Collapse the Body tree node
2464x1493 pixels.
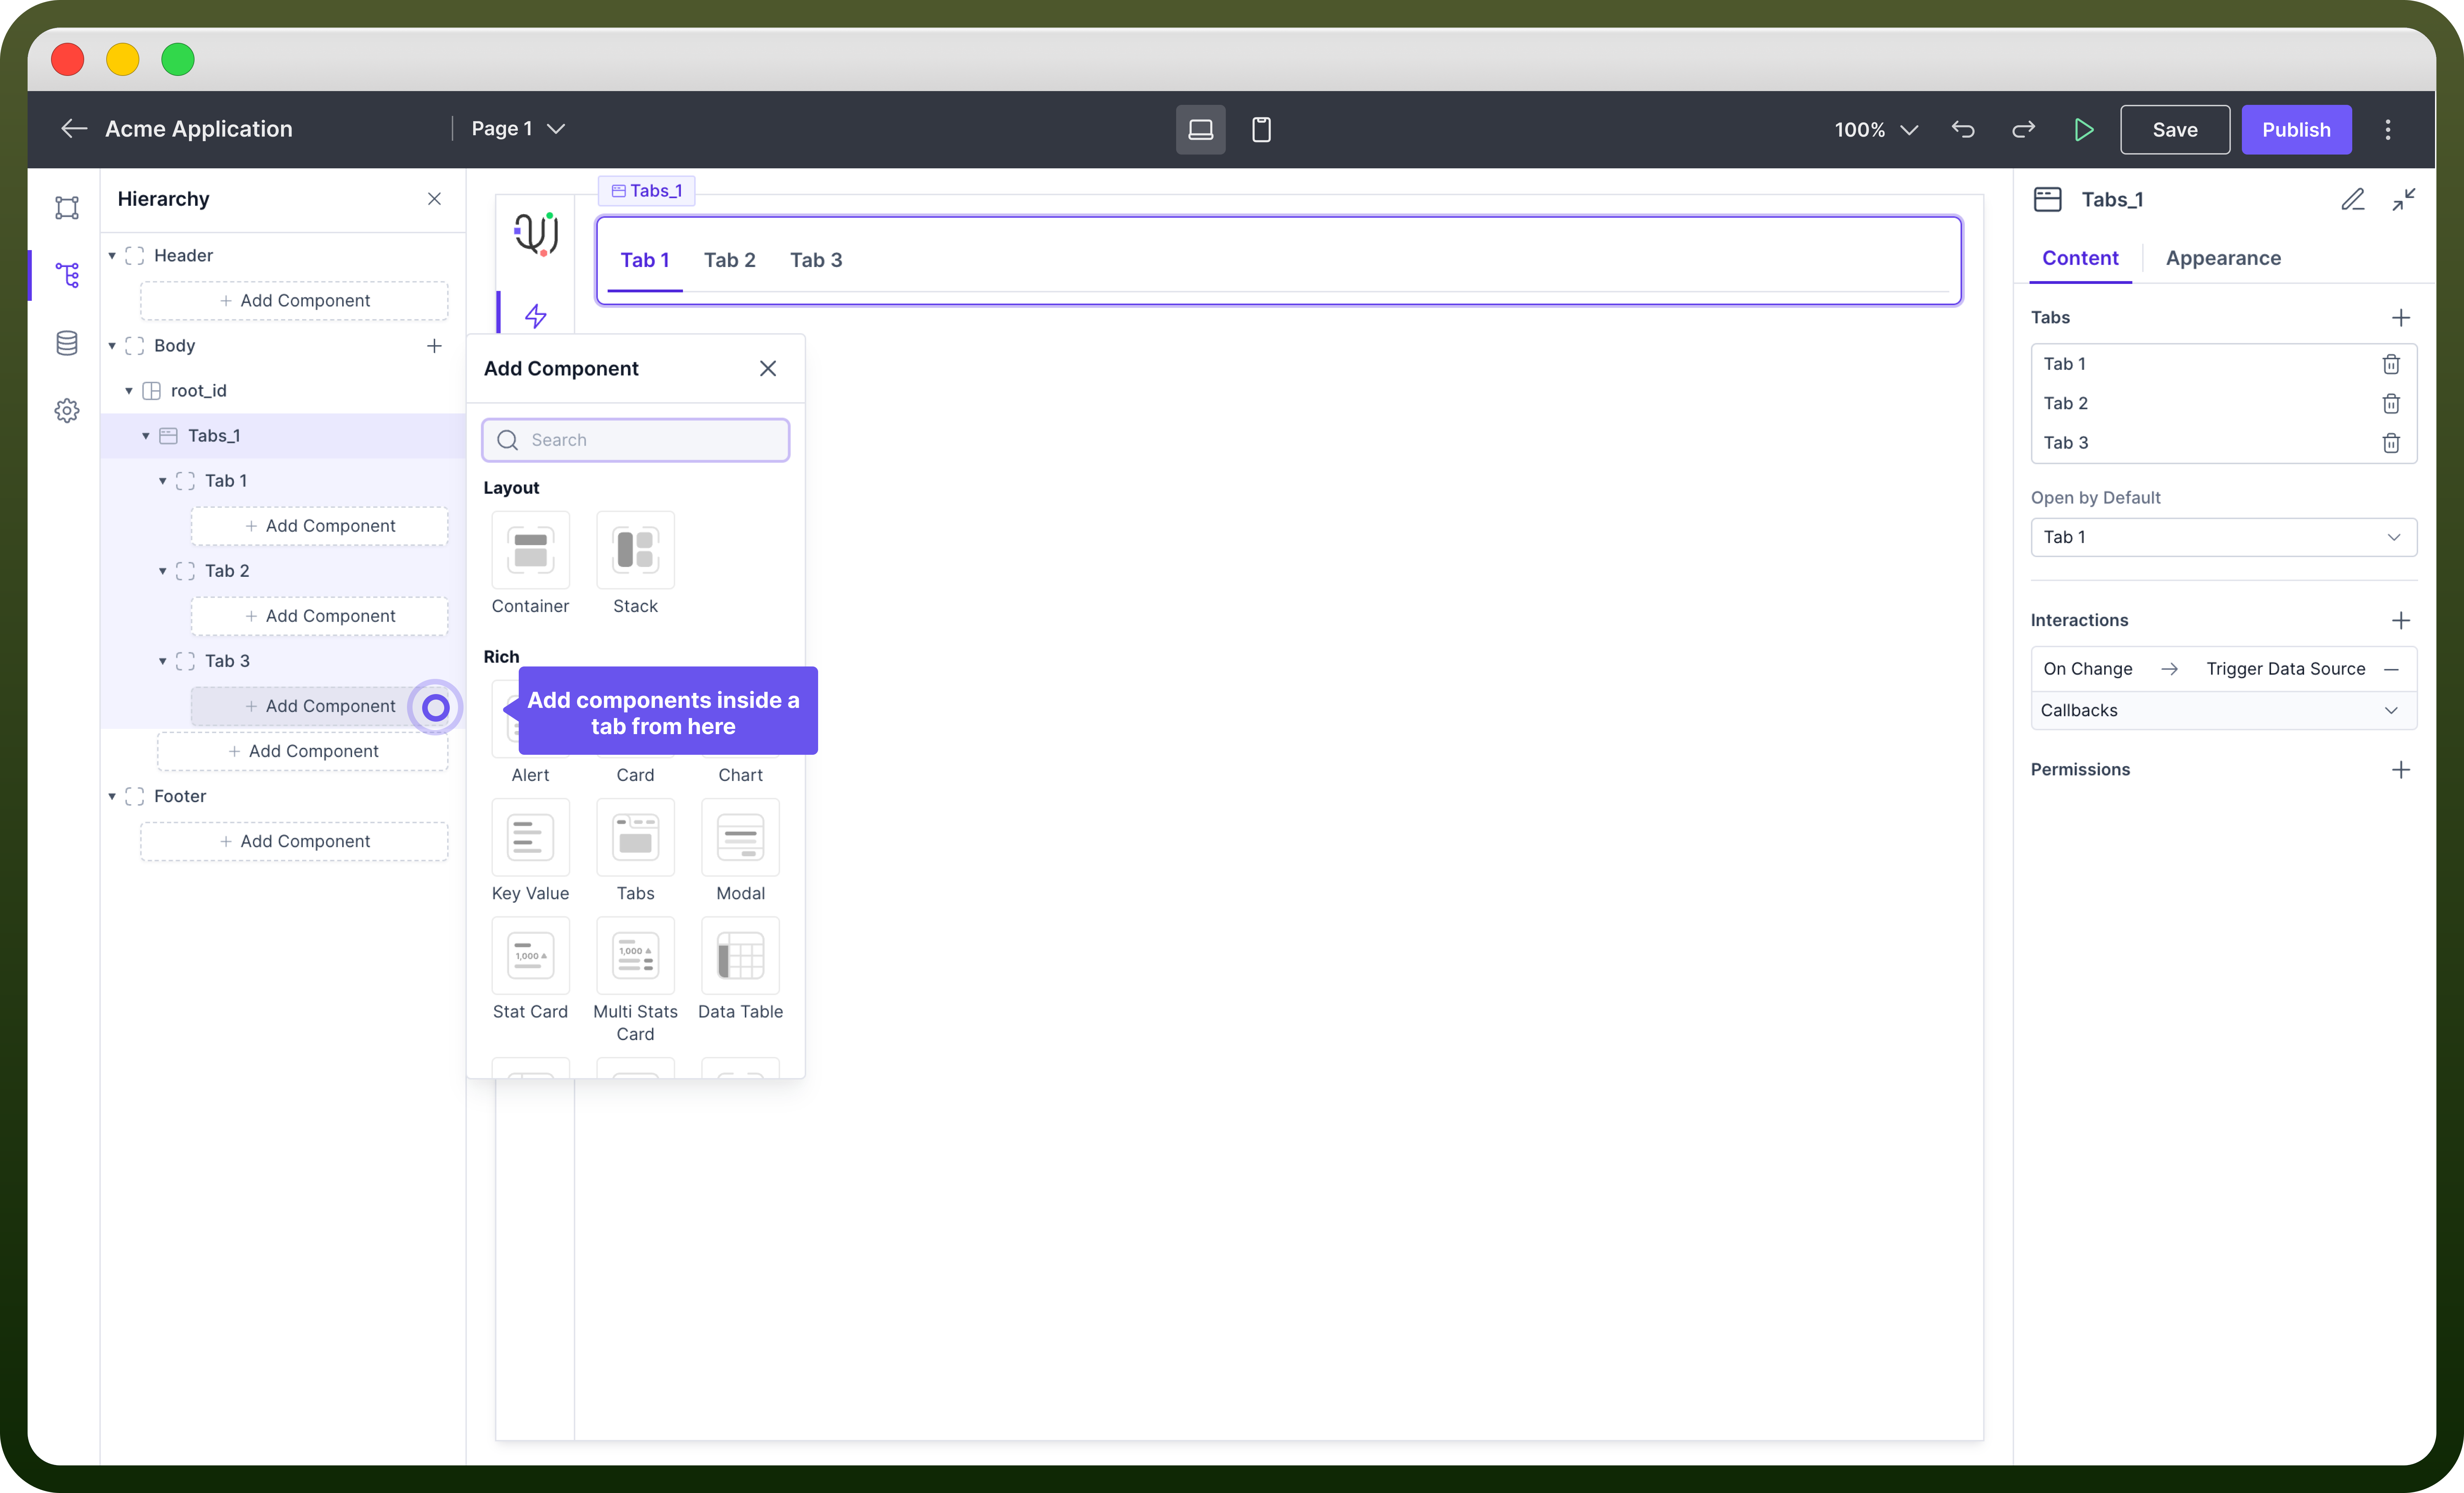coord(112,346)
